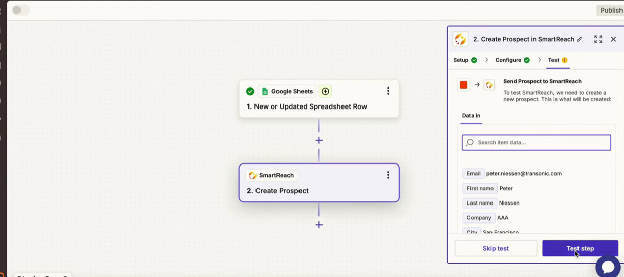
Task: Select the New or Updated Spreadsheet Row step
Action: click(x=319, y=99)
